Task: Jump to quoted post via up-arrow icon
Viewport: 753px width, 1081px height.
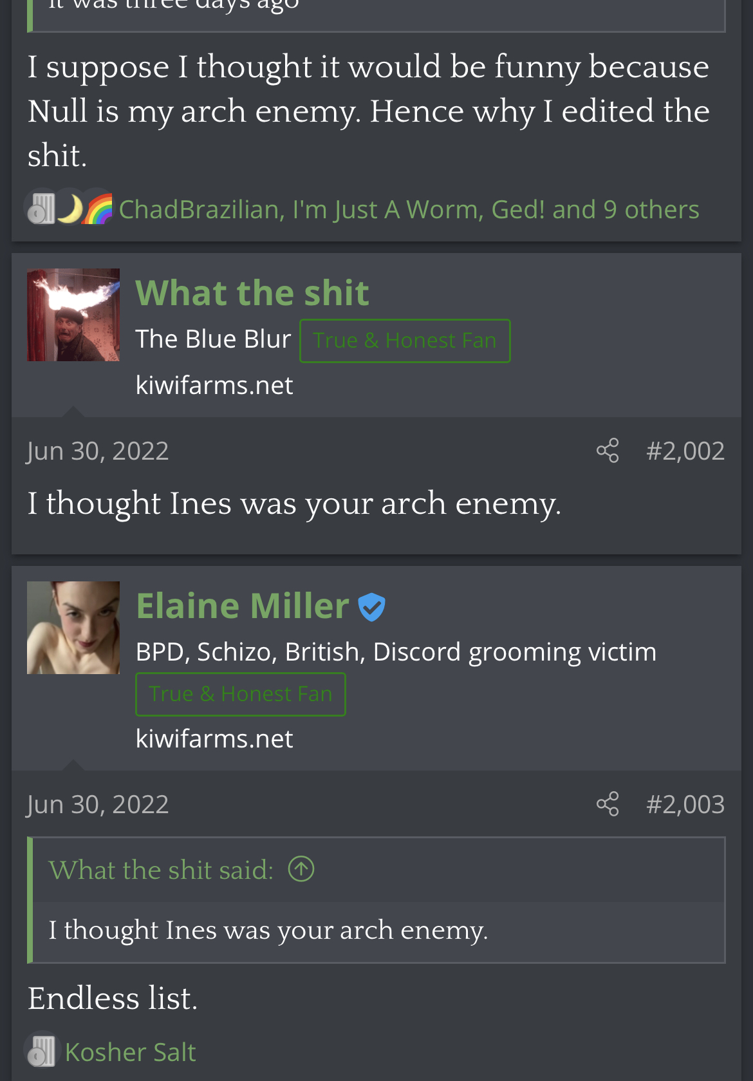Action: [x=301, y=869]
